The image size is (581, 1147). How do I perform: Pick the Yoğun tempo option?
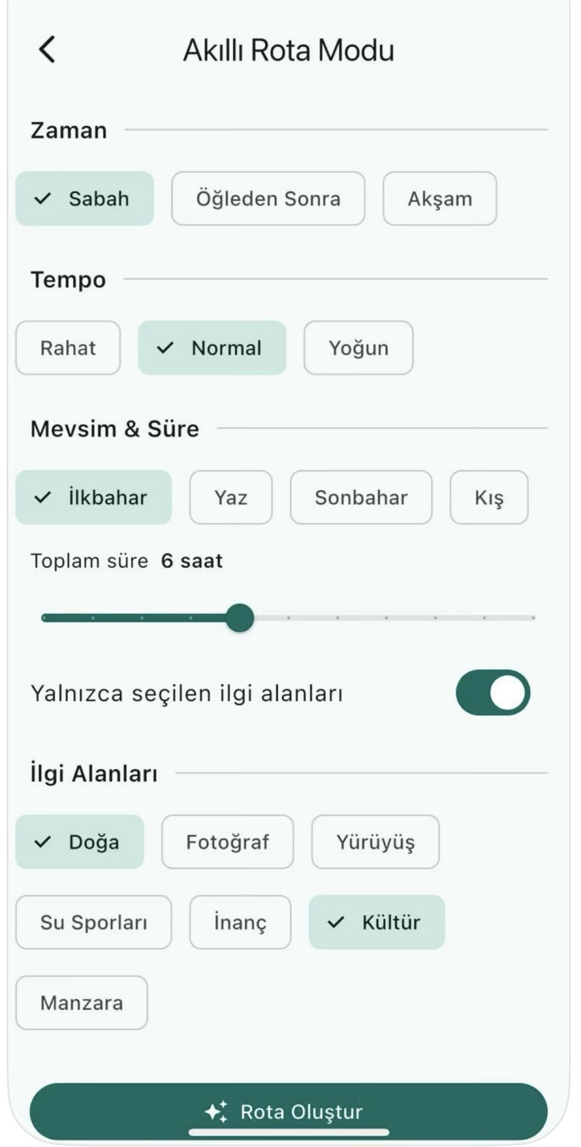358,347
